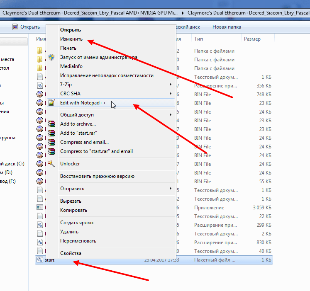Click the first Claymore breadcrumb segment
This screenshot has width=310, height=291.
click(90, 13)
